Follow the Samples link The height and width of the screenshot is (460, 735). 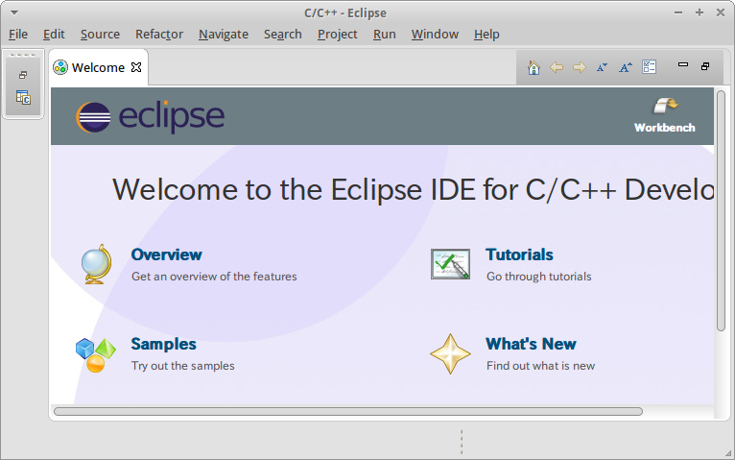pyautogui.click(x=163, y=344)
